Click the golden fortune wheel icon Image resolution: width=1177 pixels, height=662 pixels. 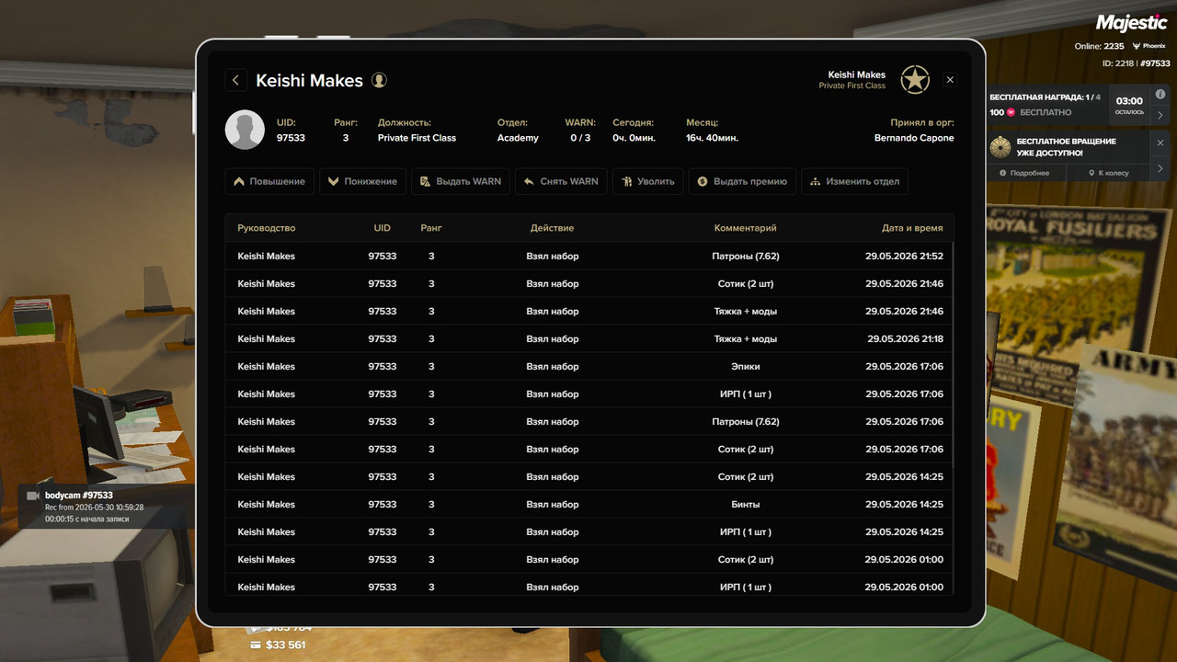[1000, 147]
